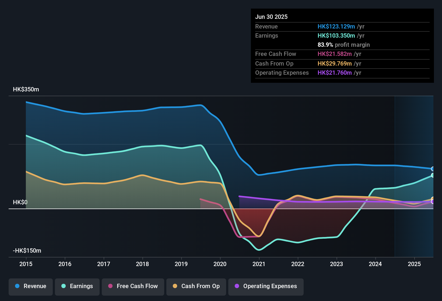Click the pink Free Cash Flow legend dot
442x301 pixels.
tap(110, 286)
